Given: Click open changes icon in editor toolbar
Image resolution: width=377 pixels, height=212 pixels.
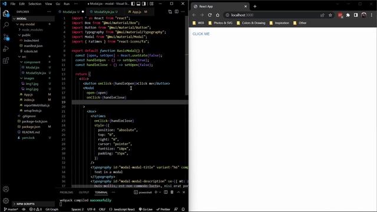Looking at the screenshot, I should click(x=170, y=12).
